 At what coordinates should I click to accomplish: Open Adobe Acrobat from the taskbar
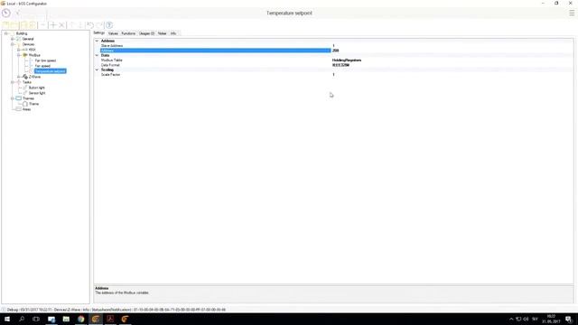click(110, 319)
